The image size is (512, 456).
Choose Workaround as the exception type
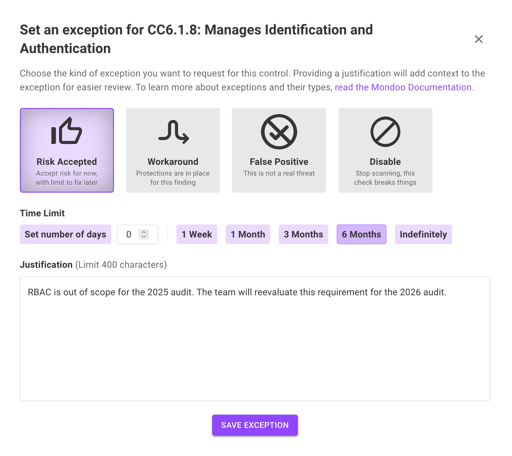click(x=173, y=150)
